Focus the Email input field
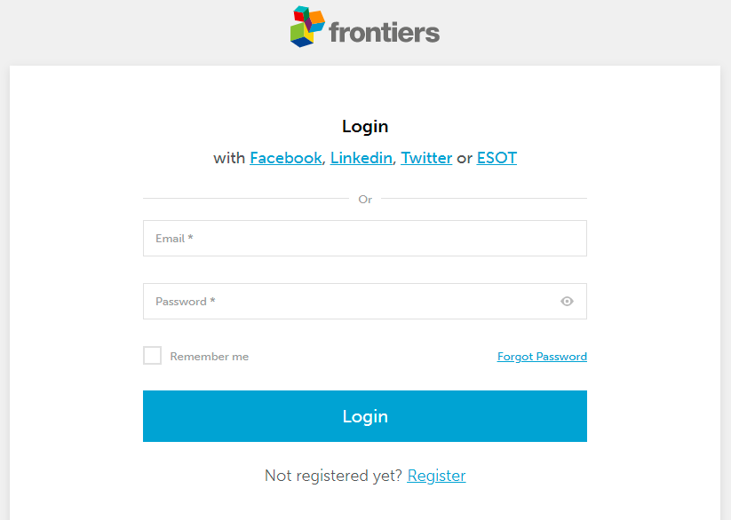Image resolution: width=731 pixels, height=520 pixels. click(364, 238)
